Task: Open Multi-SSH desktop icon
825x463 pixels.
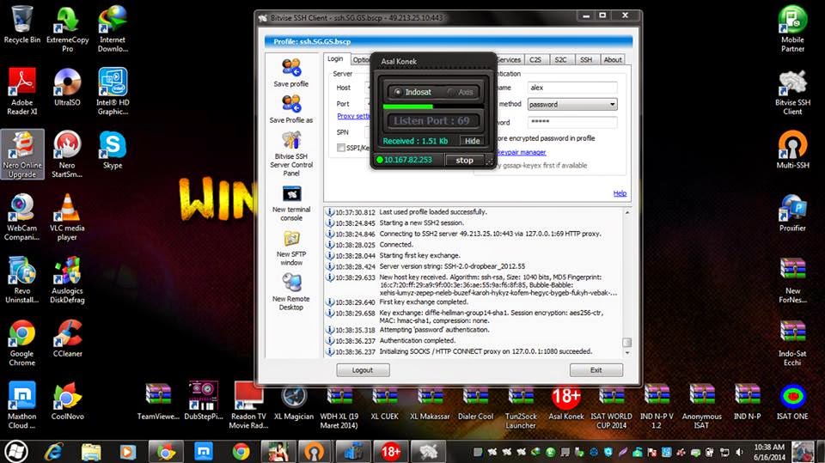Action: (792, 150)
